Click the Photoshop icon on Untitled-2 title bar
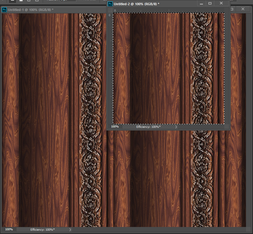 tap(110, 4)
